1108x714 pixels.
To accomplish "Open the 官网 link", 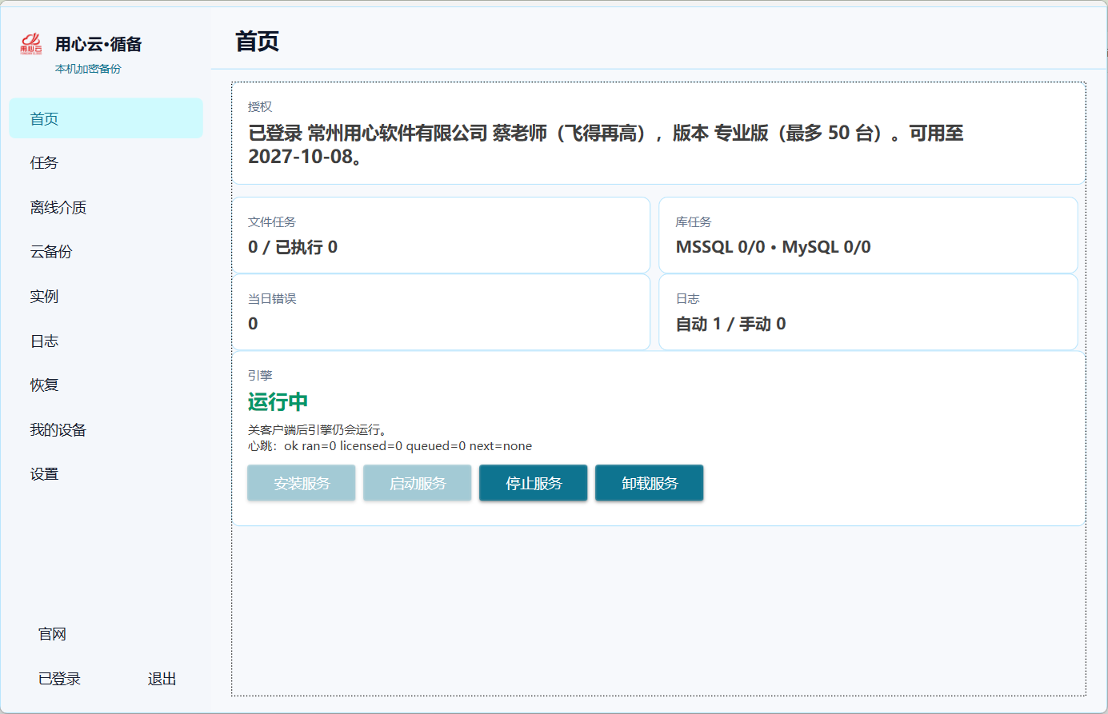I will coord(53,635).
